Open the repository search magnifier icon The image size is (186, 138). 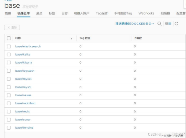tap(159, 24)
